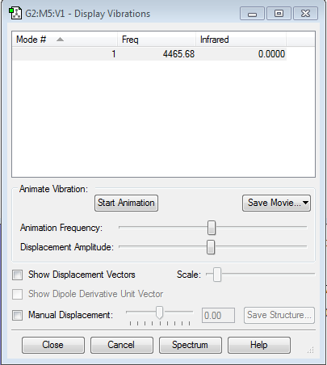This screenshot has width=327, height=365.
Task: Click the Displacement Amplitude slider handle
Action: click(x=211, y=247)
